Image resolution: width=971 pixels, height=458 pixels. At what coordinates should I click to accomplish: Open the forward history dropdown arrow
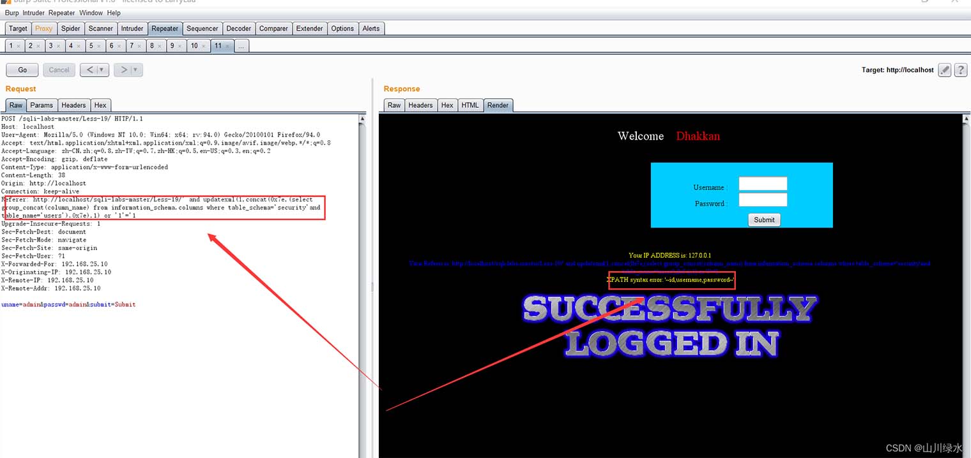[137, 70]
